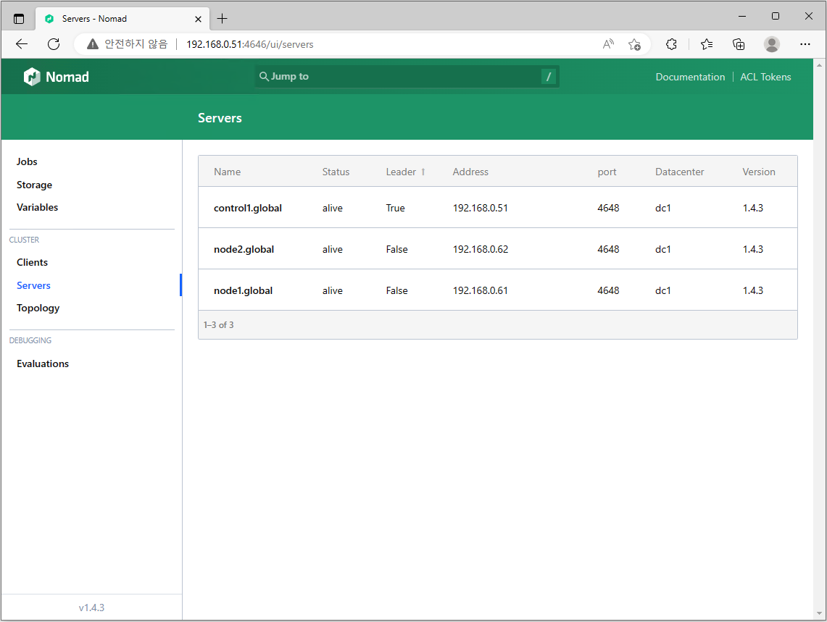This screenshot has width=827, height=622.
Task: Click the browser back arrow
Action: [x=22, y=44]
